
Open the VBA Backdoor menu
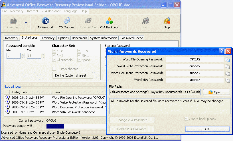pyautogui.click(x=51, y=11)
